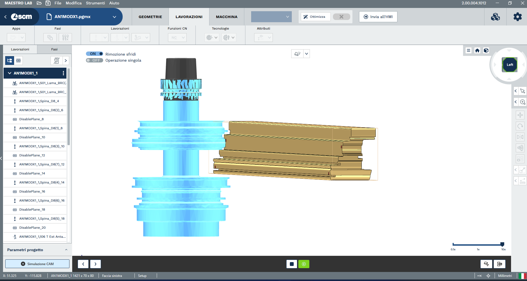Click the Invia all'HMI button
Screen dimensions: 527x281
click(x=378, y=17)
